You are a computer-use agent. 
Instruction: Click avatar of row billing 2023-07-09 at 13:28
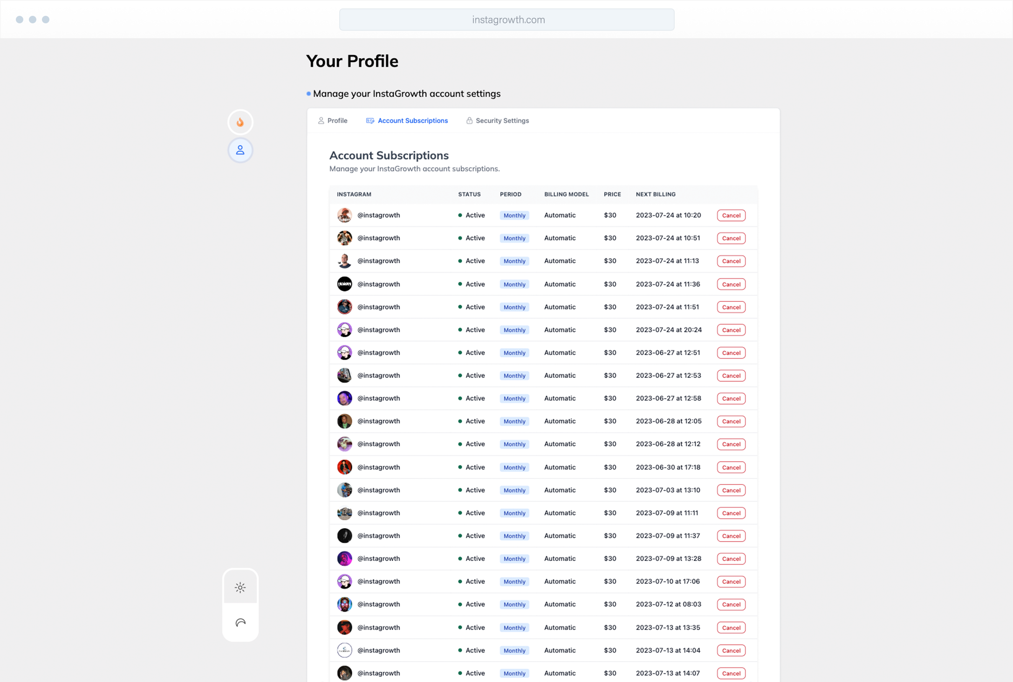[x=344, y=559]
